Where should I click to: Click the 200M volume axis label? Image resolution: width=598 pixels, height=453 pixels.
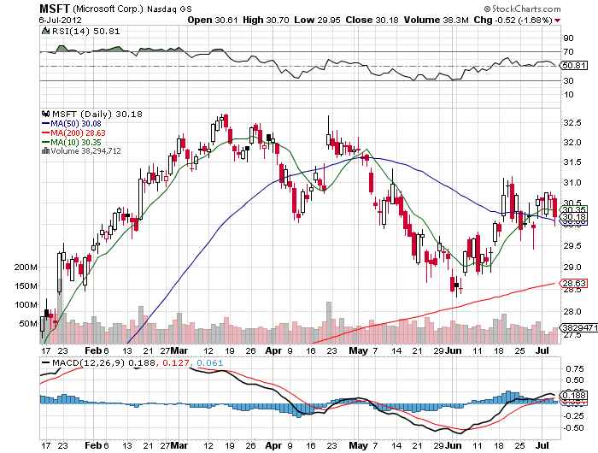coord(26,268)
